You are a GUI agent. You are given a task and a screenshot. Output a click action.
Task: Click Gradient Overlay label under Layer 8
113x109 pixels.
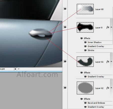96,46
